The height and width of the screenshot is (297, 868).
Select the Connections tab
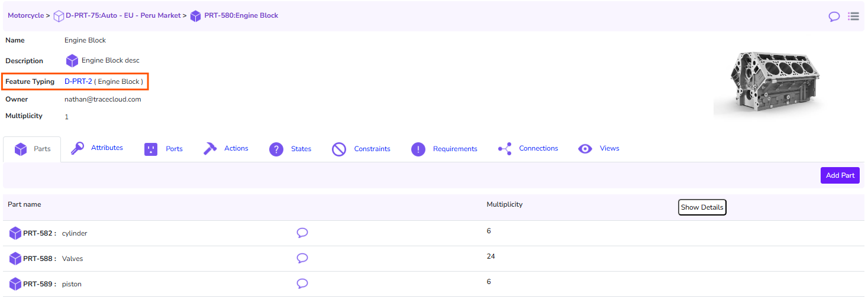click(x=538, y=148)
